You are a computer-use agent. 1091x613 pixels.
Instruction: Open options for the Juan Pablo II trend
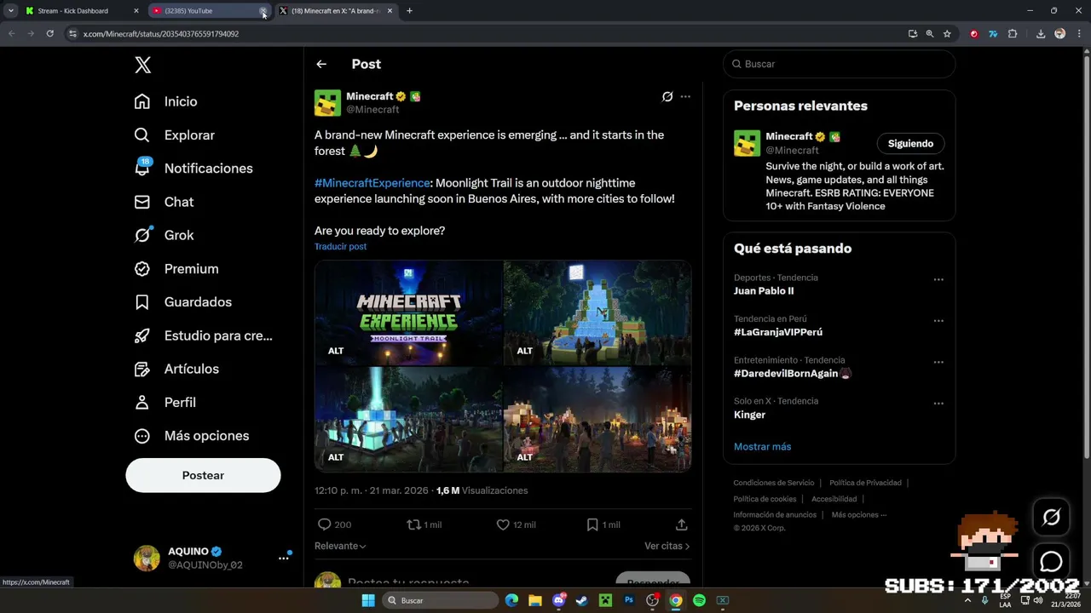[938, 279]
